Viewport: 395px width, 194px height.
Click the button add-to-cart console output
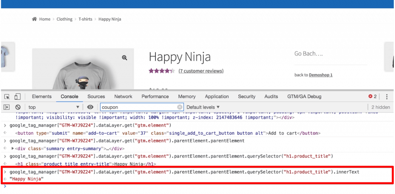tap(168, 133)
